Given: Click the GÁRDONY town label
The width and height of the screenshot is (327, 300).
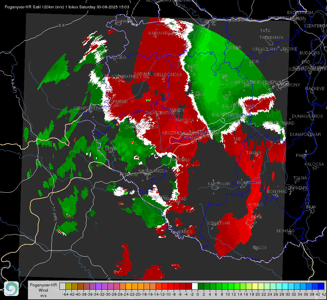Looking at the screenshot, I should pyautogui.click(x=290, y=85).
